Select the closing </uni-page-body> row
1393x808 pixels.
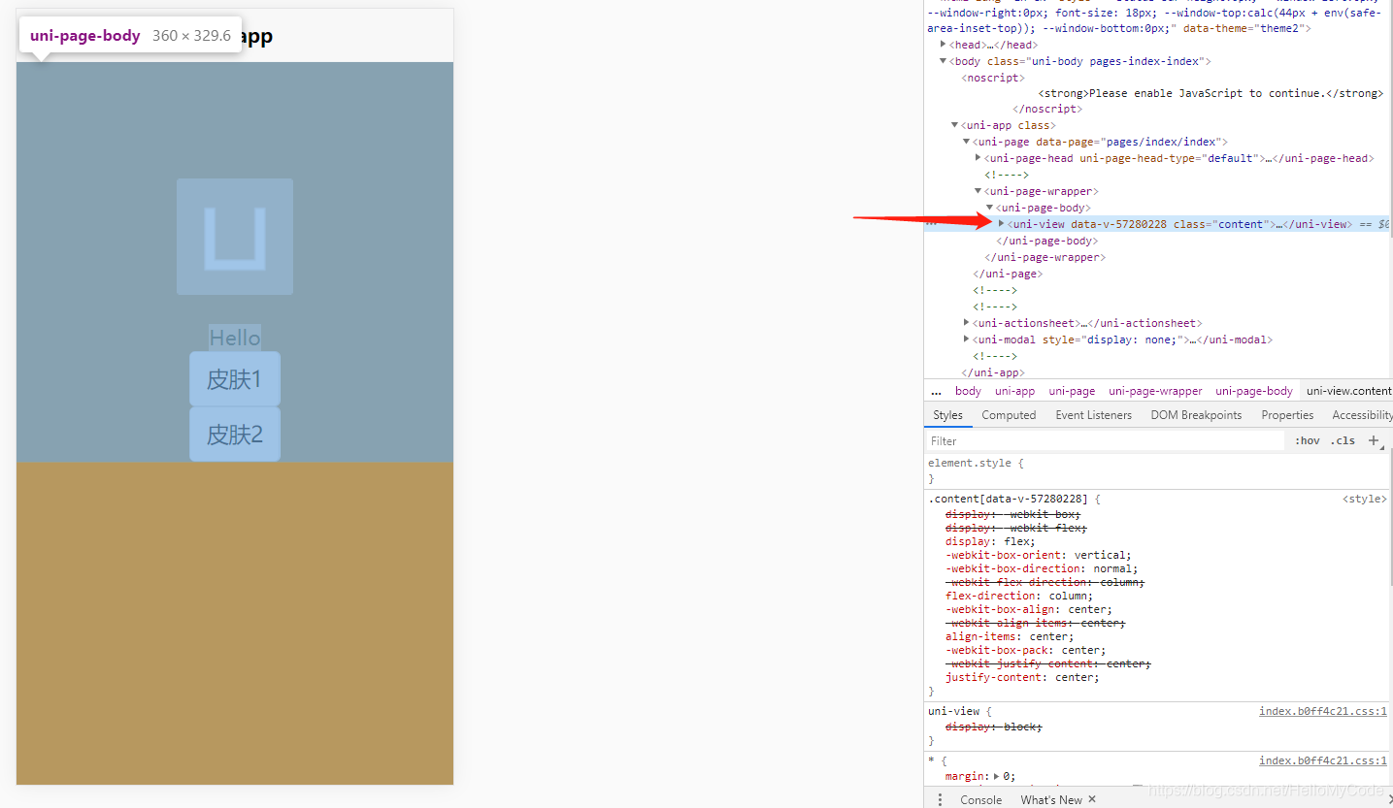coord(1047,241)
